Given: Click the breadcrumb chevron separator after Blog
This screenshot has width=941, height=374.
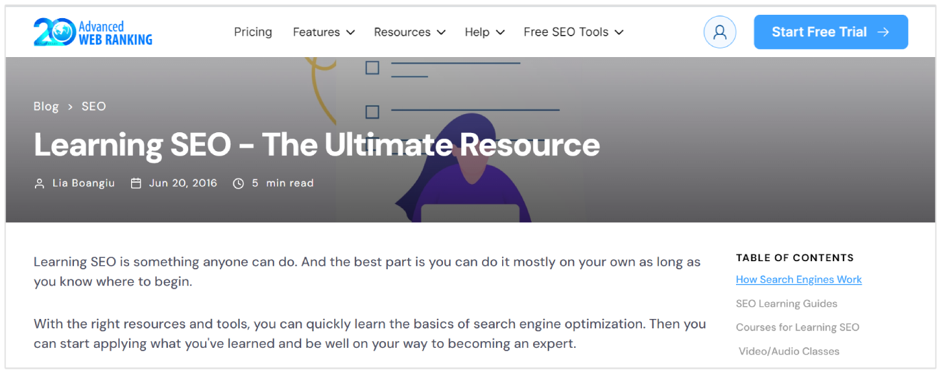Looking at the screenshot, I should click(70, 107).
